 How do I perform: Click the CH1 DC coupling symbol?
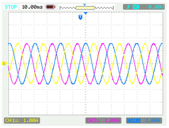[x=17, y=120]
